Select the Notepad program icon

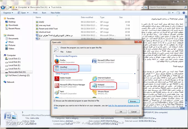[x=94, y=85]
